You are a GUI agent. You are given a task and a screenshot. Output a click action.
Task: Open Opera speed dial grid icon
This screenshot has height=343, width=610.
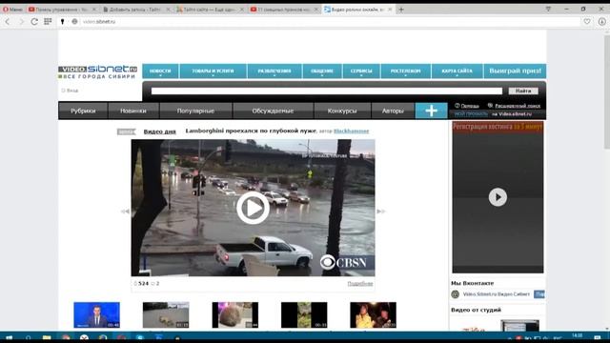(x=48, y=22)
